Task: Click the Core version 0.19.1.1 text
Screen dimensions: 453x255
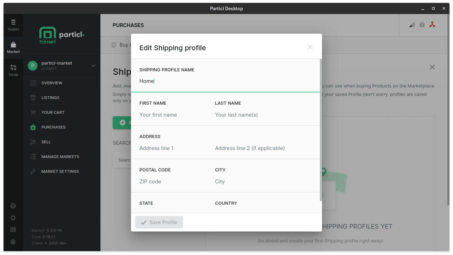Action: pyautogui.click(x=44, y=237)
